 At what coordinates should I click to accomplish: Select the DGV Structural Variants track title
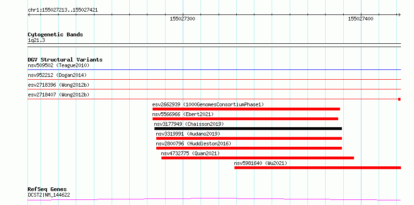pyautogui.click(x=65, y=60)
